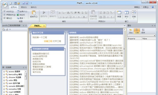The image size is (158, 95).
Task: Click the scissors cut icon in 编码 group
Action: (x=60, y=13)
